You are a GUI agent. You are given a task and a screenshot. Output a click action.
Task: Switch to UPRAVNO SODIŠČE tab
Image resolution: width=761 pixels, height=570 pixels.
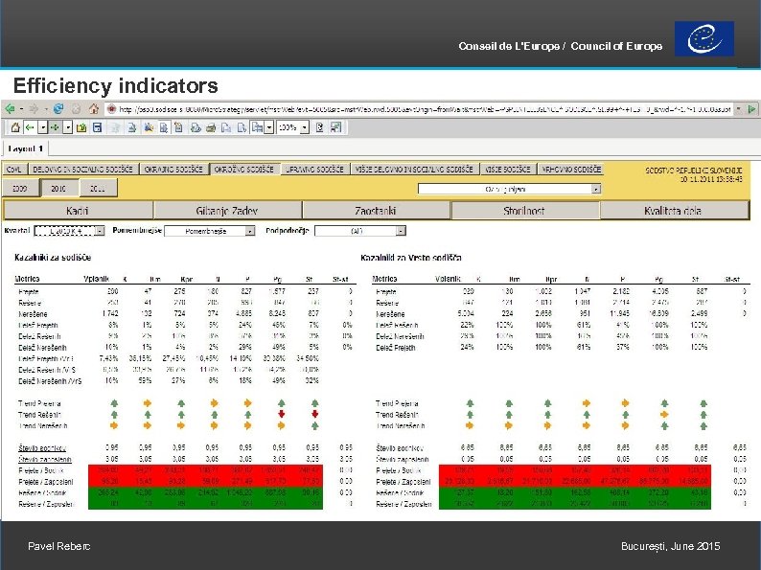[314, 170]
